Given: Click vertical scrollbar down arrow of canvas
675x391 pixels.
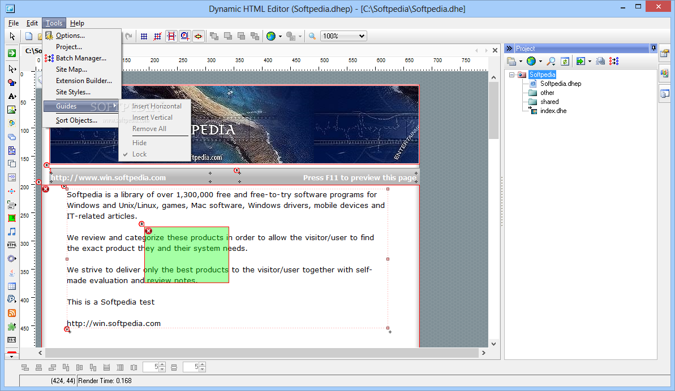Looking at the screenshot, I should 493,344.
